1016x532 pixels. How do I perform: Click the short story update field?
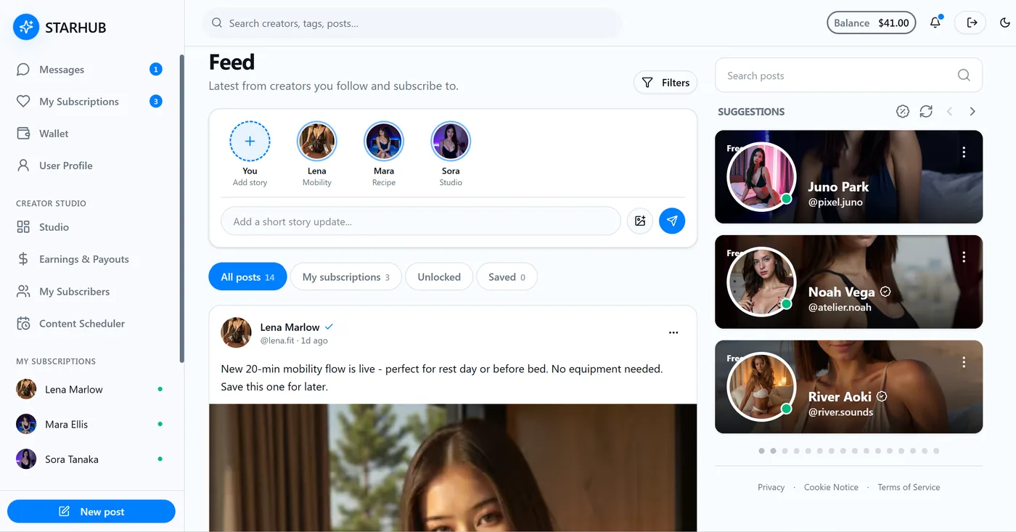click(421, 221)
